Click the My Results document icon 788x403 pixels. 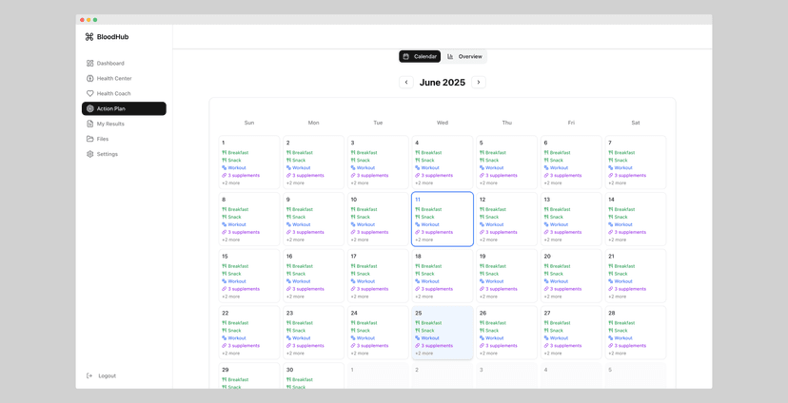[90, 124]
